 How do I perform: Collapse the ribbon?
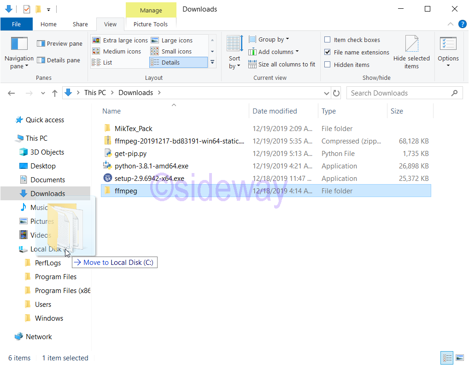pos(451,24)
